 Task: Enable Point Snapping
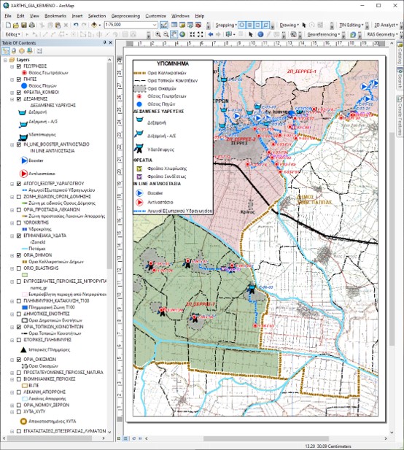pyautogui.click(x=242, y=26)
